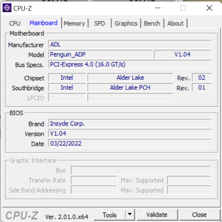Minimize the CPU-Z window
Screen dimensions: 222x222
coord(158,8)
